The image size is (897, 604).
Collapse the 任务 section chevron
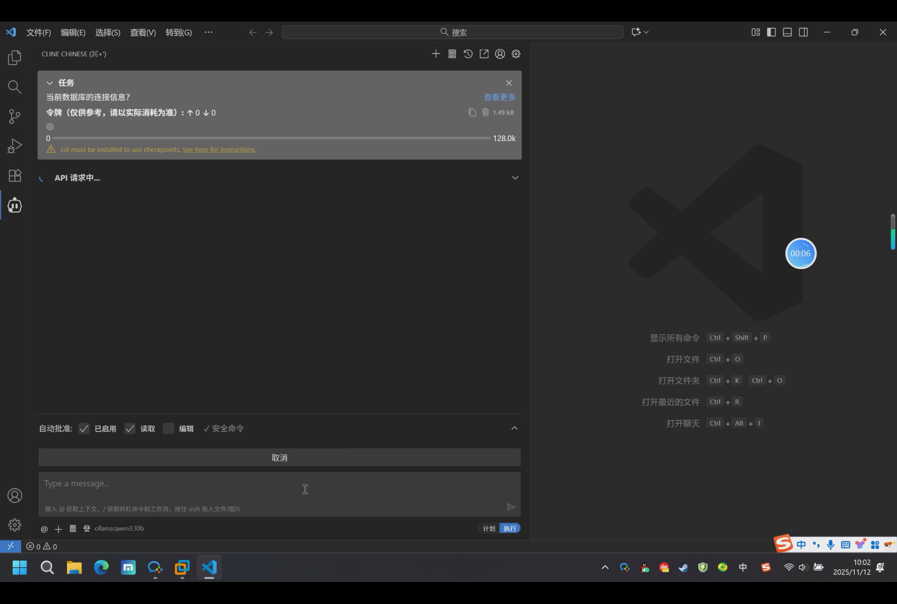tap(50, 83)
